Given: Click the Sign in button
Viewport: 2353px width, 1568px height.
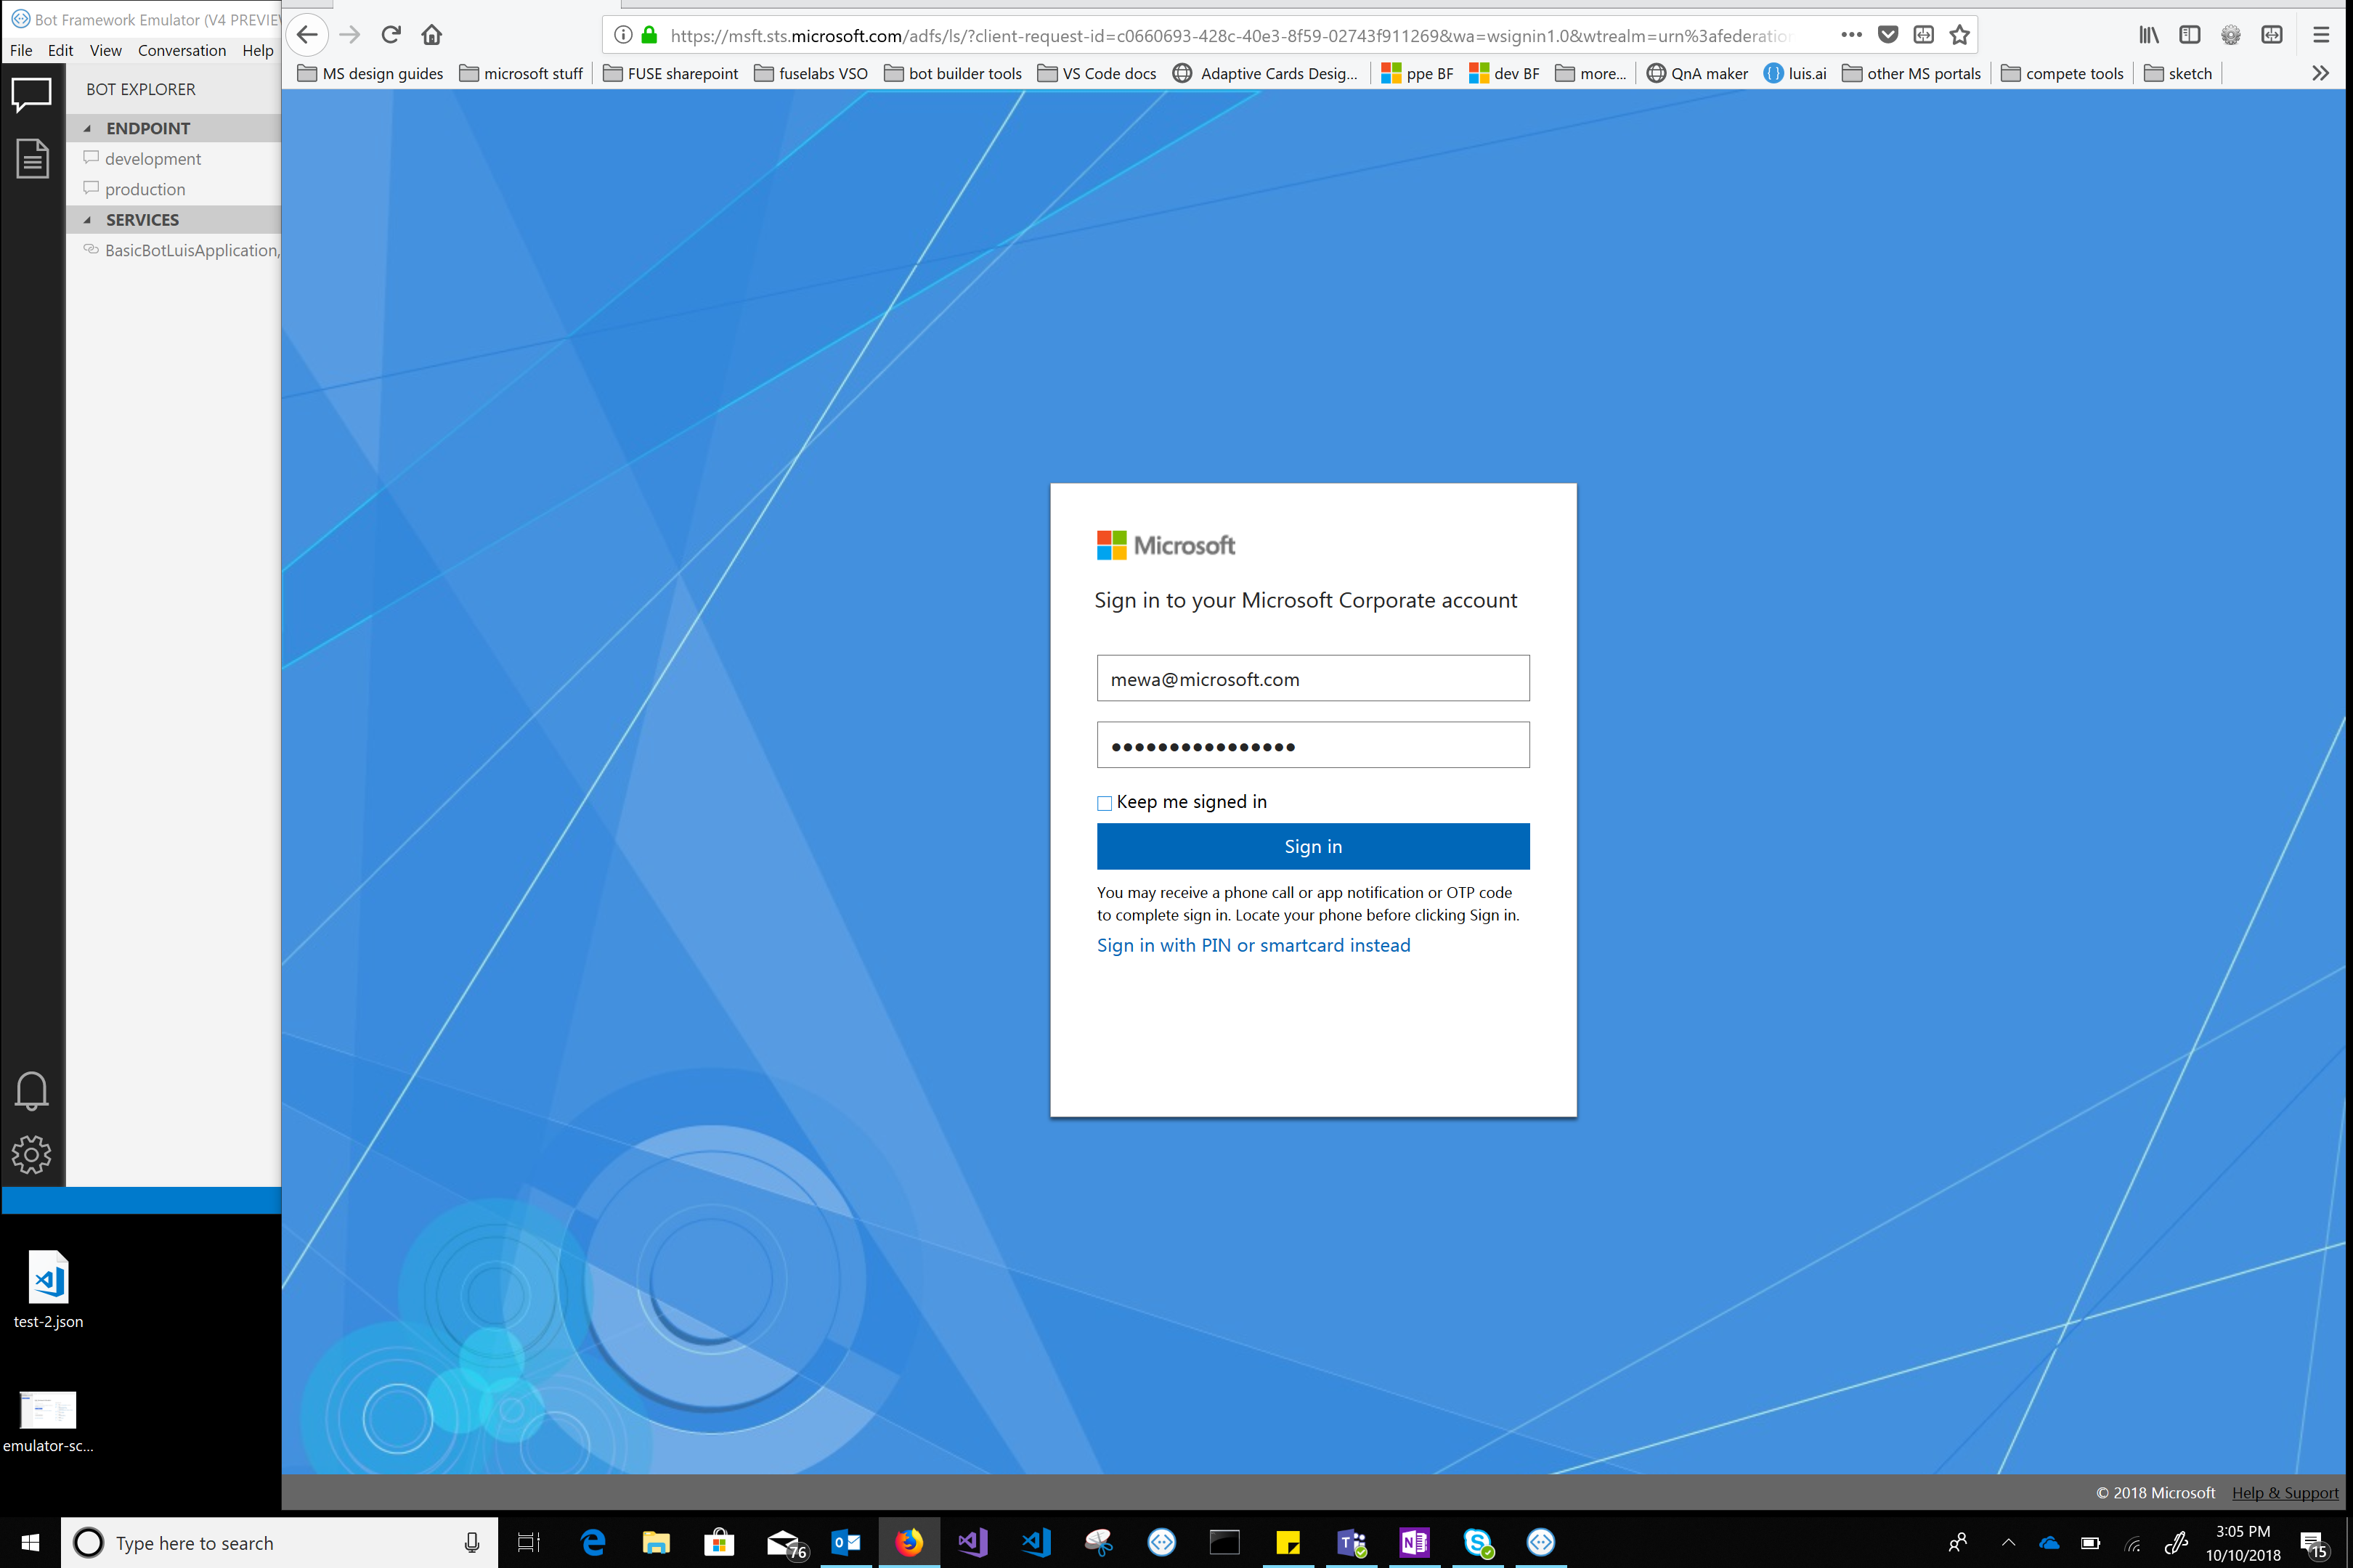Looking at the screenshot, I should 1312,846.
